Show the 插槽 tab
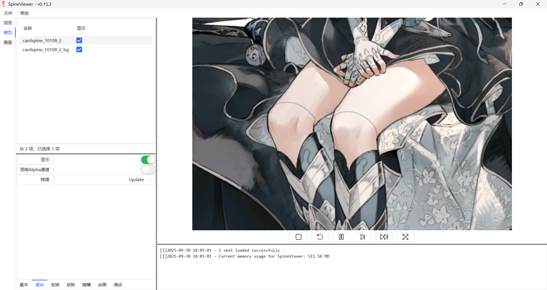Viewport: 547px width, 290px height. (x=87, y=285)
